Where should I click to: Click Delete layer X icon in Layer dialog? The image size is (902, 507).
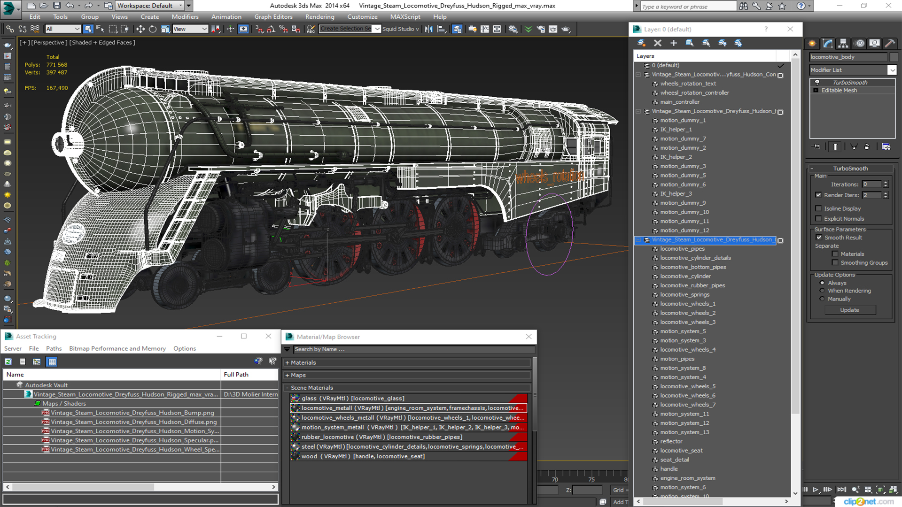click(x=658, y=43)
